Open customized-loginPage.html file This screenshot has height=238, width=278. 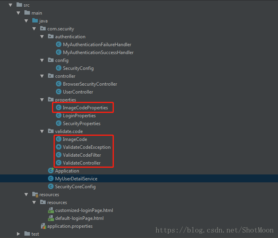(84, 210)
